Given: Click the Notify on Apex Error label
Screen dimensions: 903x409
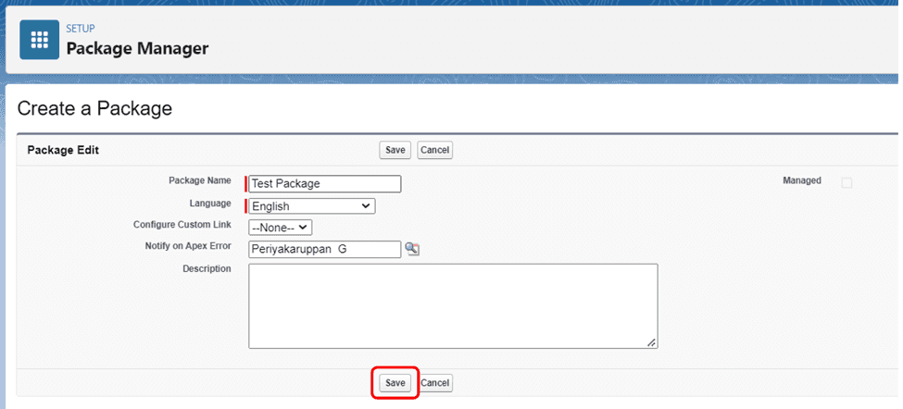Looking at the screenshot, I should pyautogui.click(x=188, y=246).
